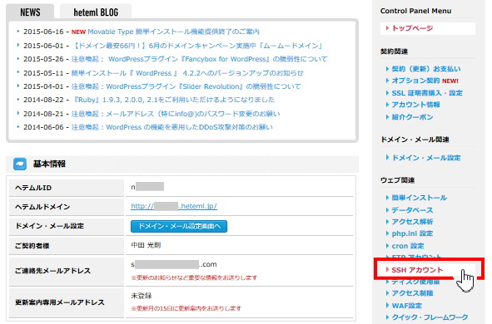The height and width of the screenshot is (324, 492).
Task: Open アカウント情報 menu item
Action: [415, 105]
